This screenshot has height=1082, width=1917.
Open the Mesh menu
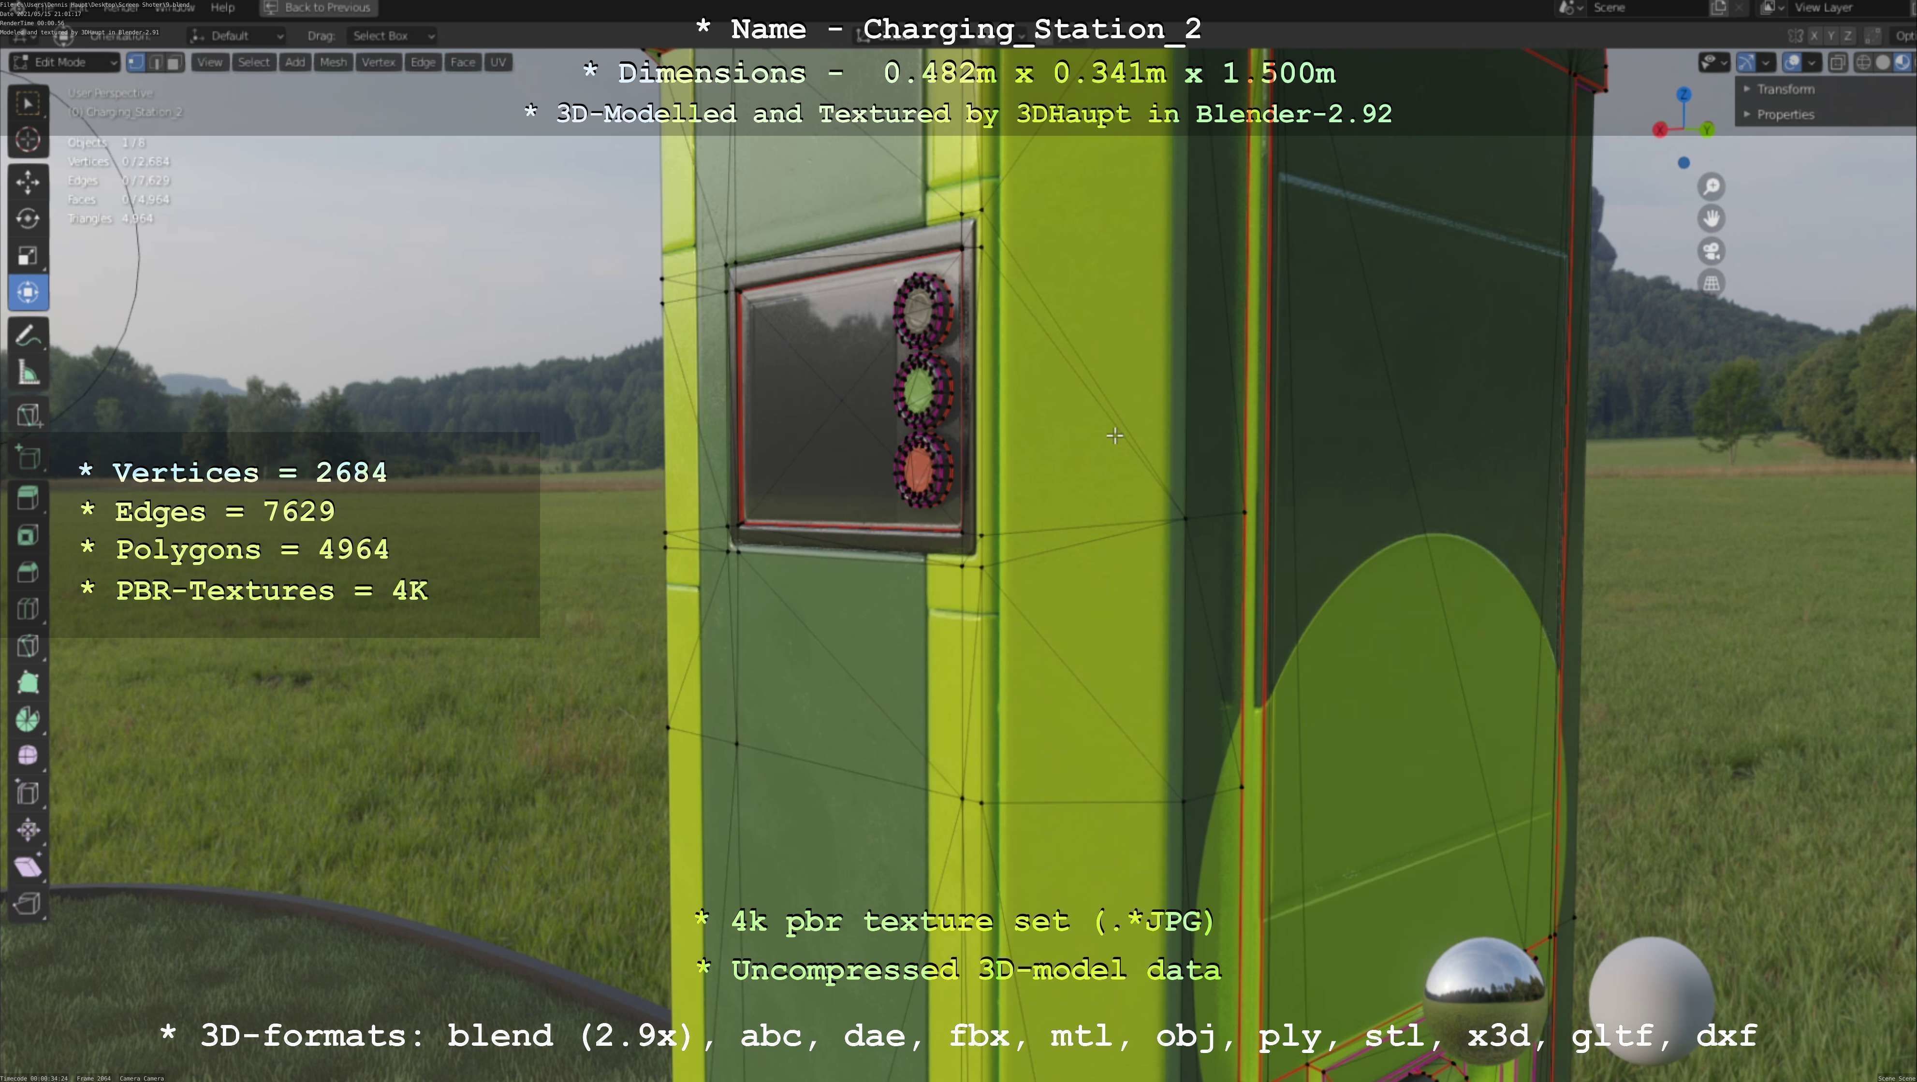tap(333, 62)
